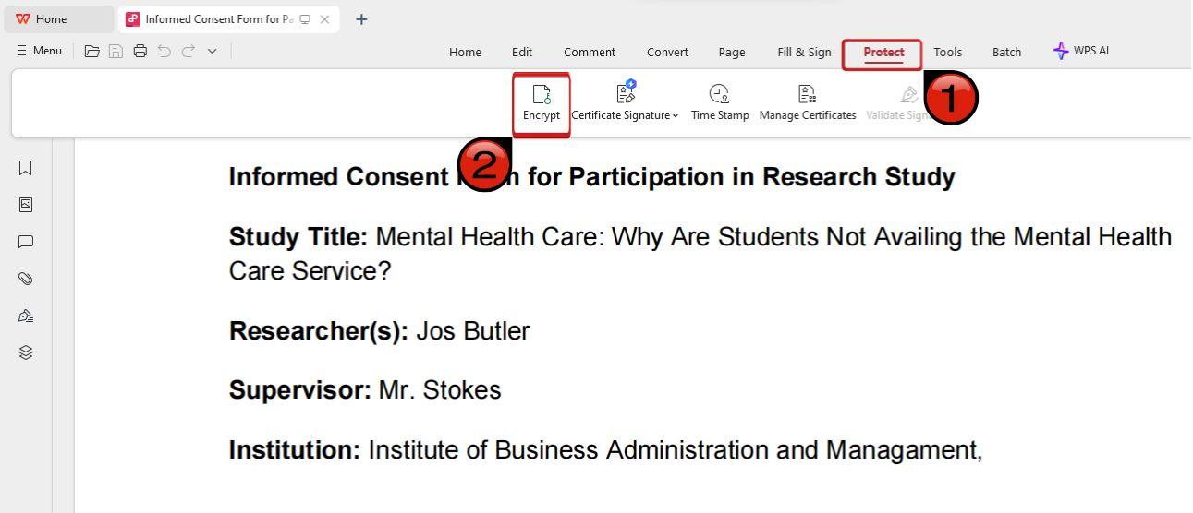Image resolution: width=1193 pixels, height=513 pixels.
Task: Close the Informed Consent Form tab
Action: pyautogui.click(x=325, y=18)
